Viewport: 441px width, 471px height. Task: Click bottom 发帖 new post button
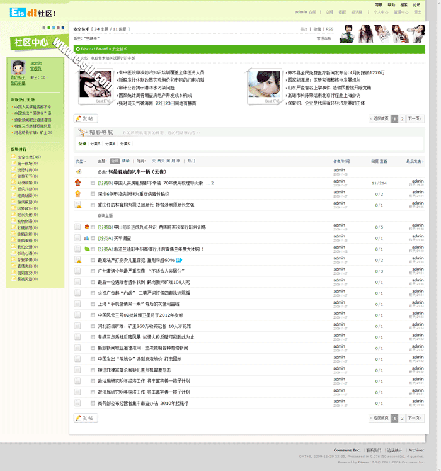coord(86,418)
